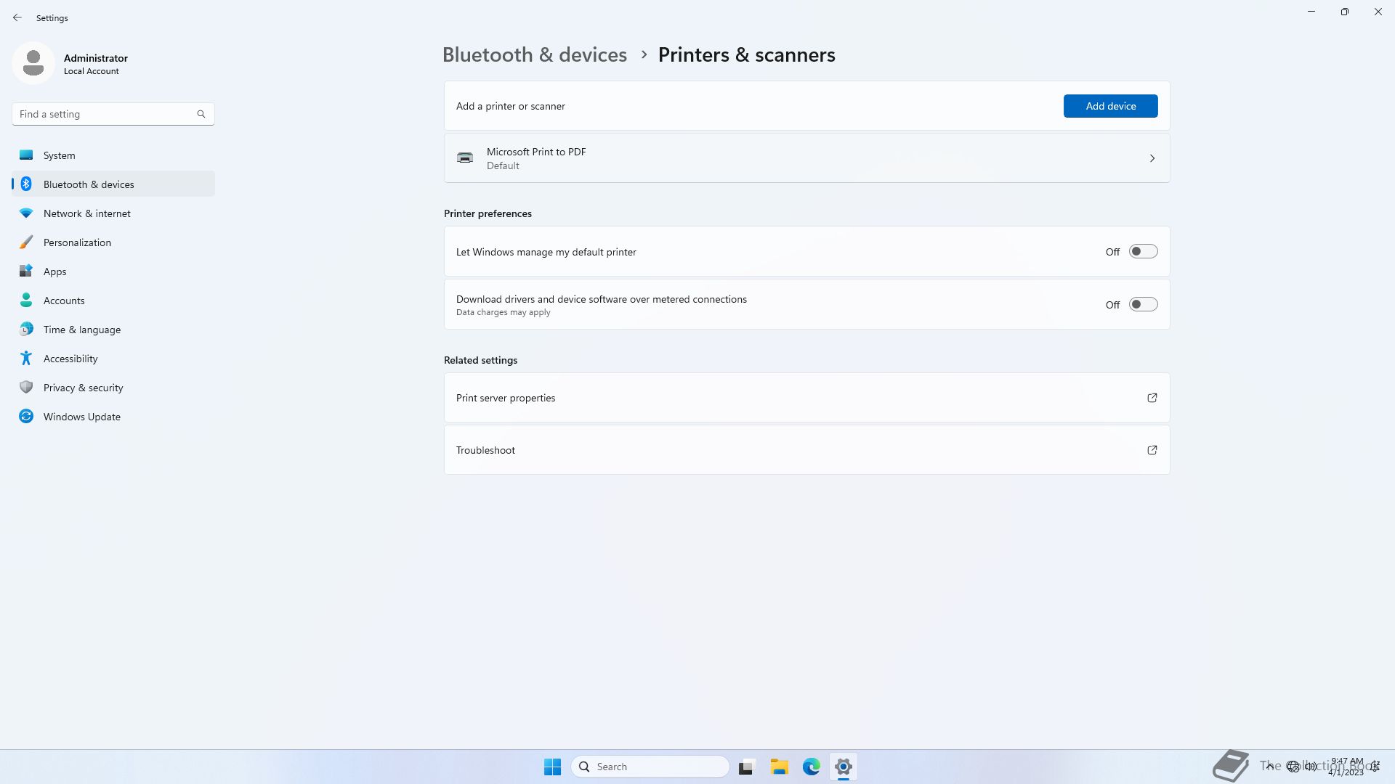Open the Administrator account avatar
This screenshot has width=1395, height=784.
pyautogui.click(x=33, y=63)
